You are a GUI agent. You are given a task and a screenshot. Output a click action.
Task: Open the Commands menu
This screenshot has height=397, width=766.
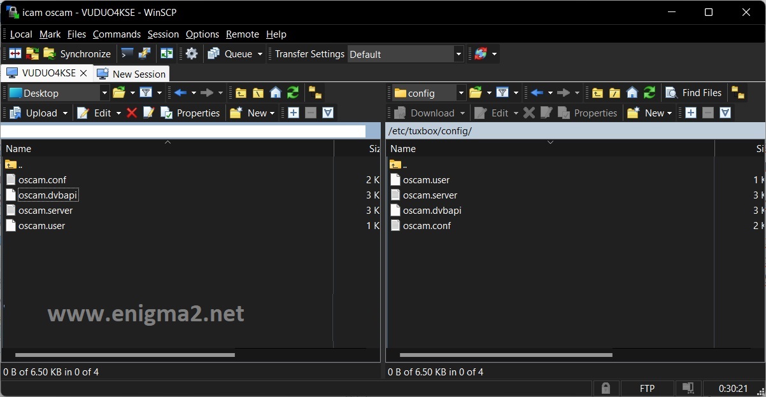117,34
